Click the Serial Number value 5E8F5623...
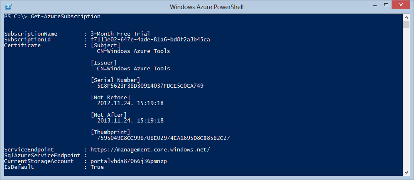 tap(150, 86)
